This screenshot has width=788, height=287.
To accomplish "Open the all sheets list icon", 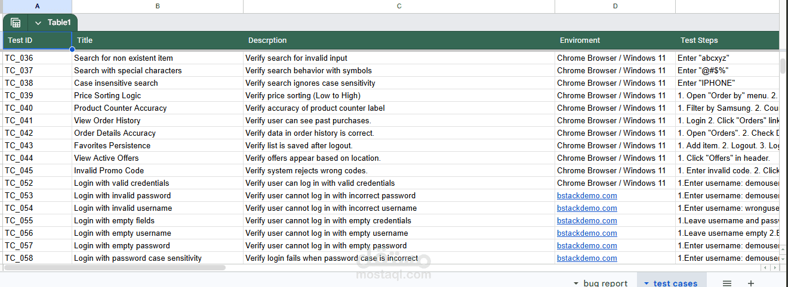I will (x=727, y=283).
